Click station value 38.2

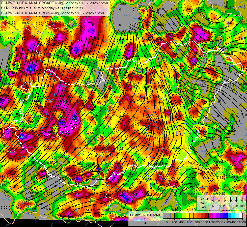click(231, 84)
